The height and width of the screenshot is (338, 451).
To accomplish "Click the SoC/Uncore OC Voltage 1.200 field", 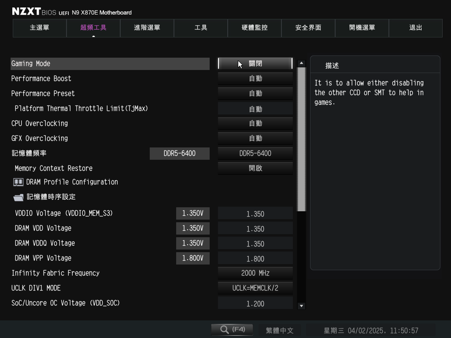I will click(255, 303).
